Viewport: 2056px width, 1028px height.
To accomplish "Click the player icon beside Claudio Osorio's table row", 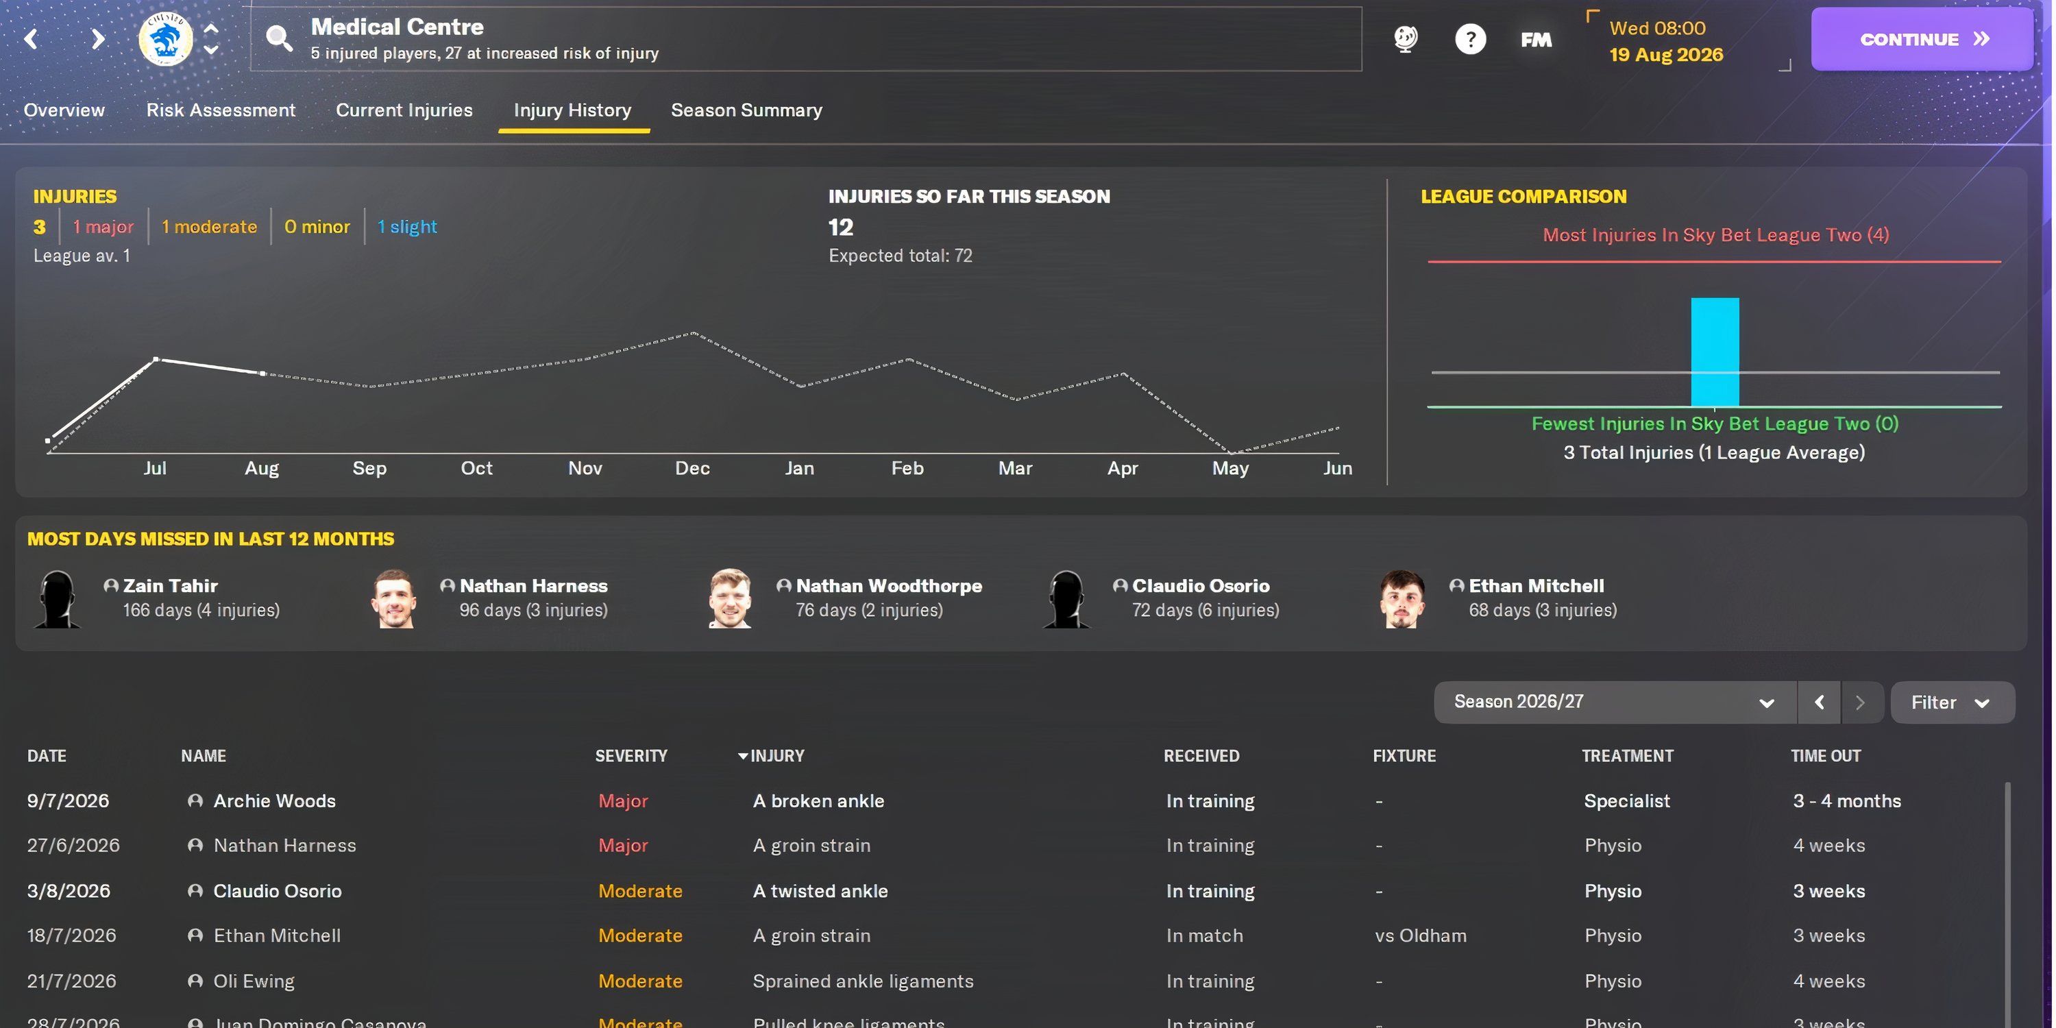I will 194,891.
